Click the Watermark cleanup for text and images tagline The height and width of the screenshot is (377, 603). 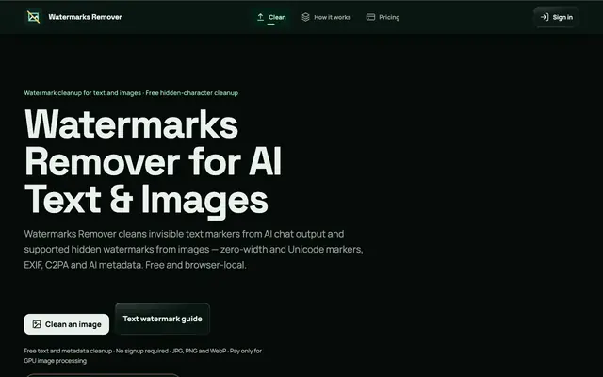pyautogui.click(x=131, y=93)
